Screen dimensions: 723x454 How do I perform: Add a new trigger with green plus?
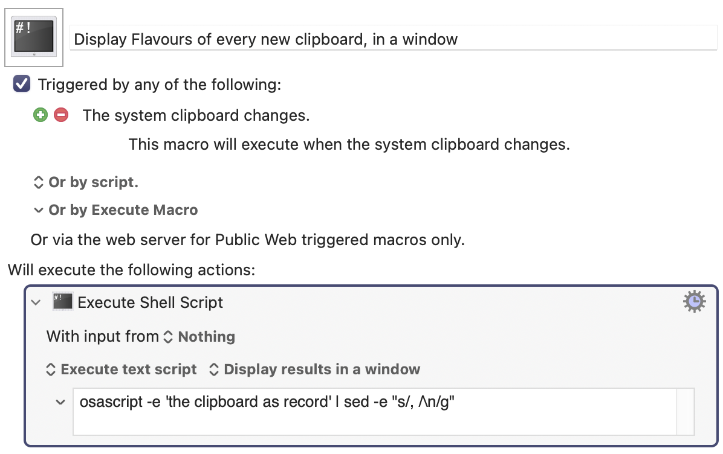pos(41,115)
